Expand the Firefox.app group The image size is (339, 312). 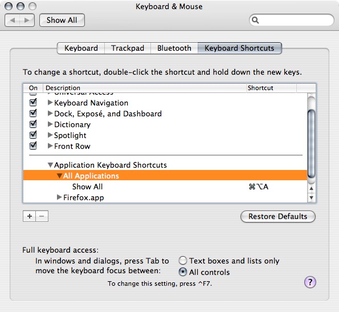pyautogui.click(x=59, y=197)
